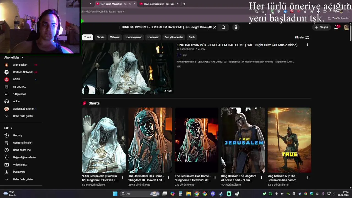The height and width of the screenshot is (198, 352).
Task: Open options for King Baldwin The kingdom short
Action: (262, 178)
